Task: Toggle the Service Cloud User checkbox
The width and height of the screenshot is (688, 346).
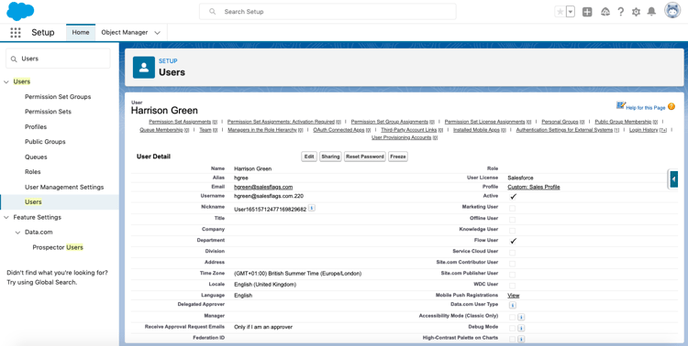Action: (x=513, y=253)
